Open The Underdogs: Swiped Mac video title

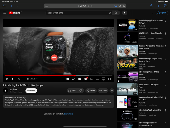click(150, 60)
